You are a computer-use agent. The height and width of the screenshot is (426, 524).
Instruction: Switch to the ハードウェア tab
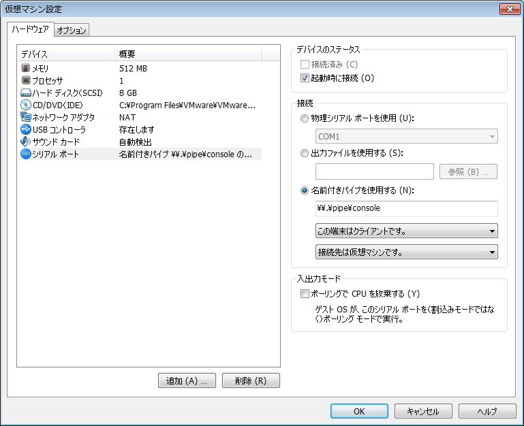[x=31, y=29]
